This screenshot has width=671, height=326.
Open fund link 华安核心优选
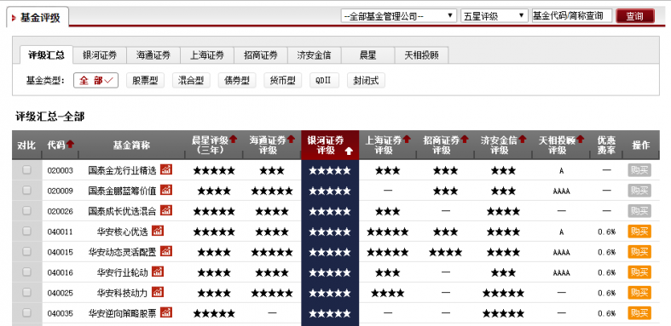pos(123,232)
